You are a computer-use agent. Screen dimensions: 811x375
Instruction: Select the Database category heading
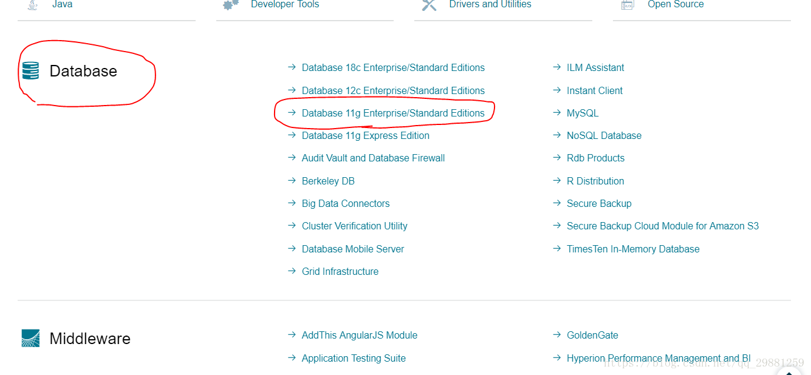83,71
